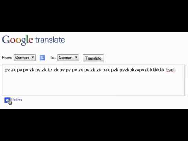Place cursor in the first pzk word
The width and height of the screenshot is (188, 141).
106,70
